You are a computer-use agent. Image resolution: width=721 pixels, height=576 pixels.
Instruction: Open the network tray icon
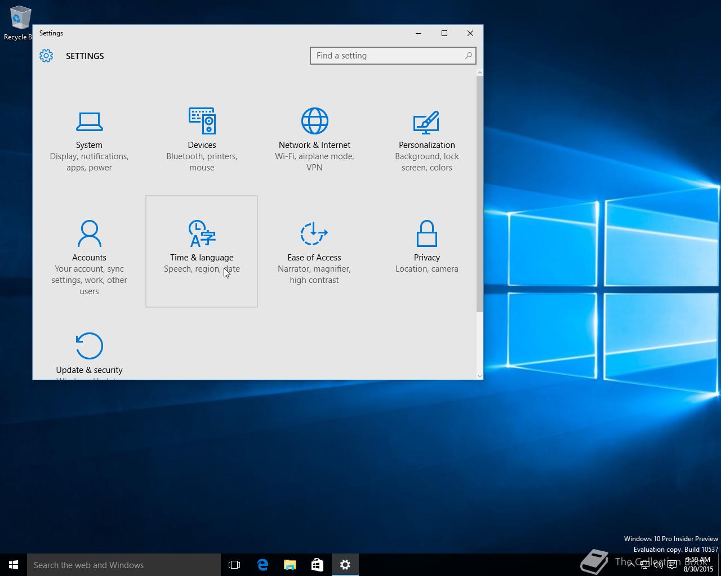coord(644,565)
